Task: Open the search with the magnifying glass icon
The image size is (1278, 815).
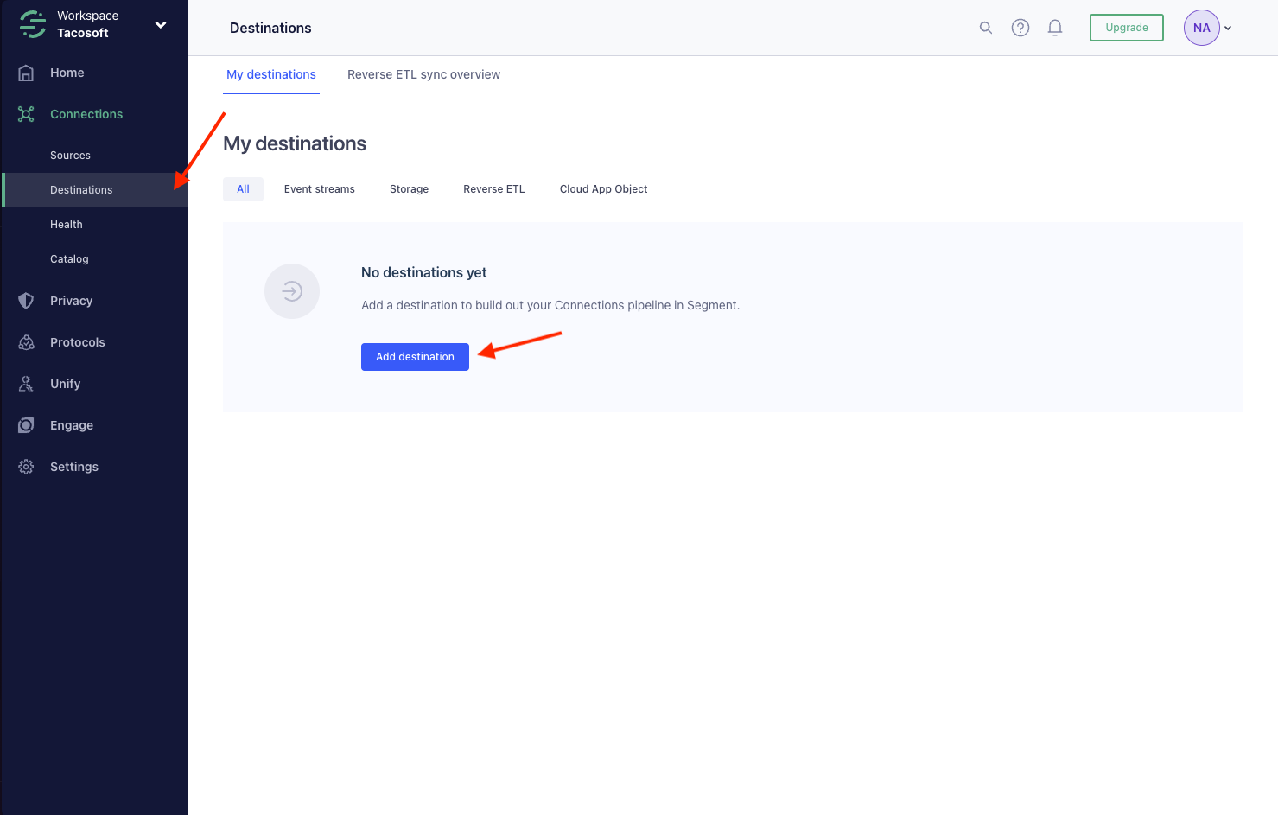Action: coord(985,27)
